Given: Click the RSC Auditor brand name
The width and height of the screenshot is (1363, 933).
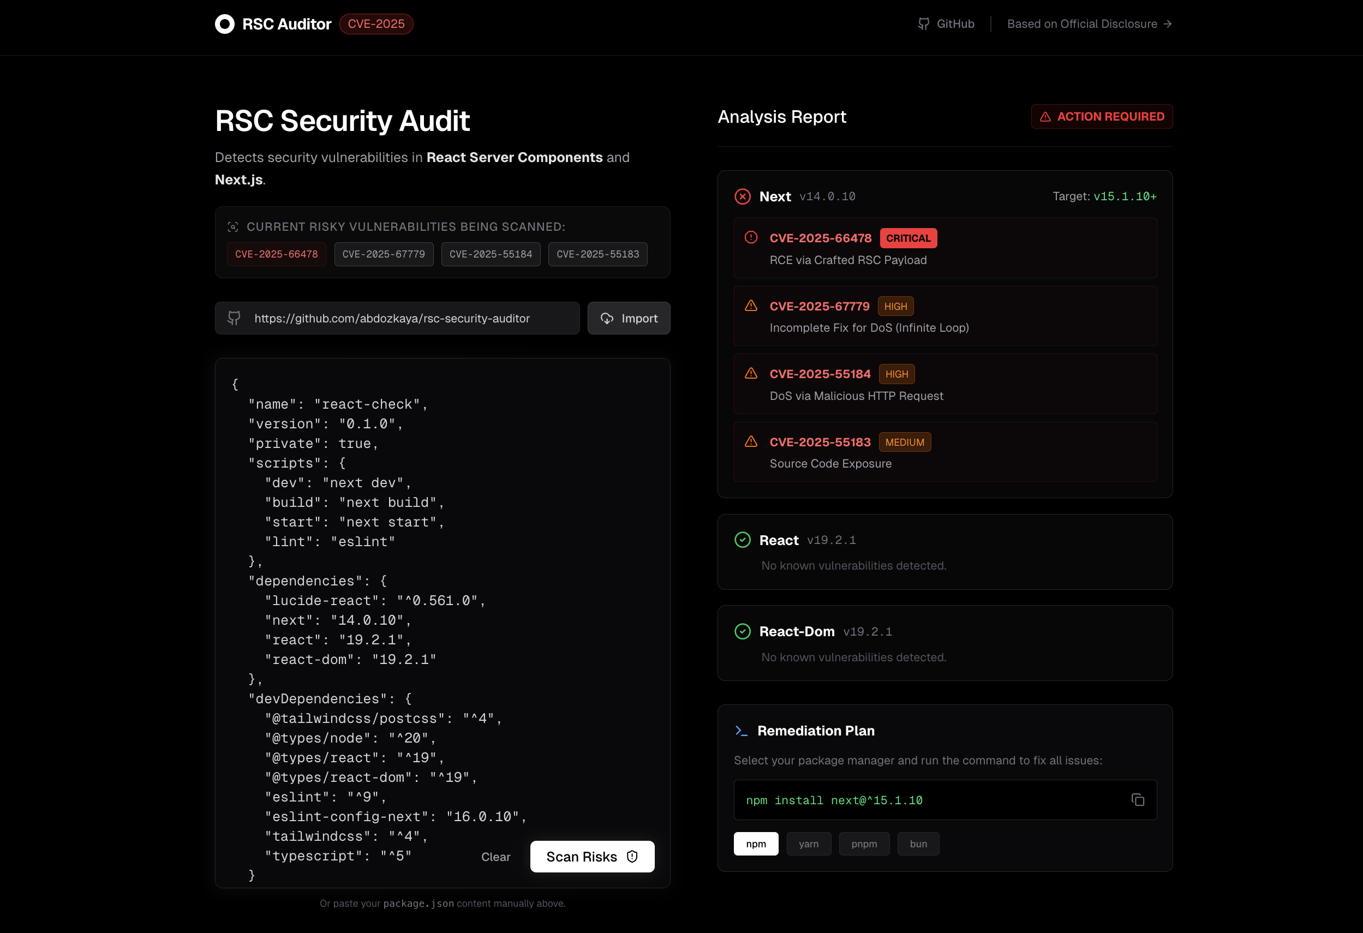Looking at the screenshot, I should point(287,24).
